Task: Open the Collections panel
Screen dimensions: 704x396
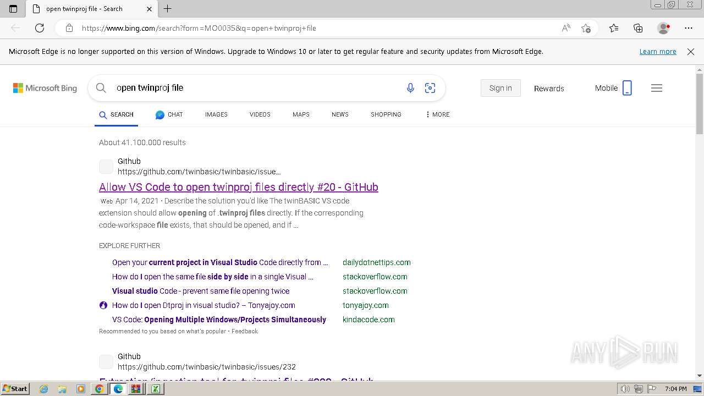Action: coord(638,28)
